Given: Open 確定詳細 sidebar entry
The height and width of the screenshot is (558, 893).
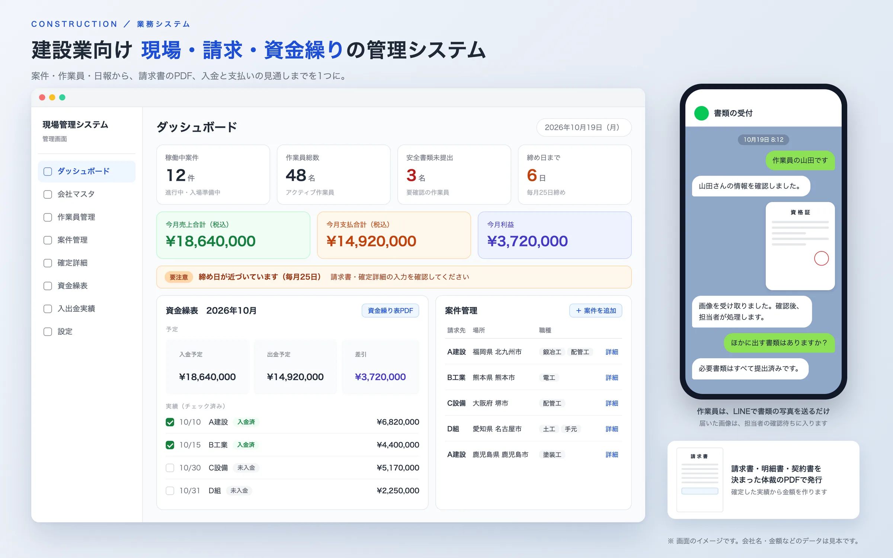Looking at the screenshot, I should click(87, 263).
